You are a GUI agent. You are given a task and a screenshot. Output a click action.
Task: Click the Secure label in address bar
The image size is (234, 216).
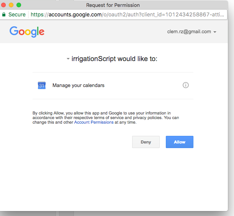[17, 15]
